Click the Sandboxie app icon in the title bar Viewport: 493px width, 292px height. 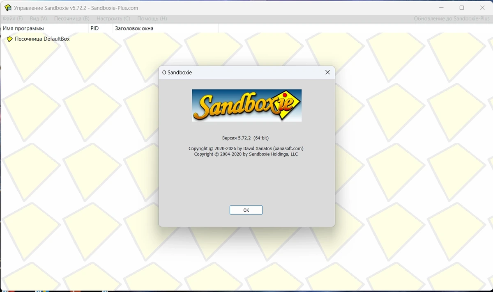[x=8, y=7]
